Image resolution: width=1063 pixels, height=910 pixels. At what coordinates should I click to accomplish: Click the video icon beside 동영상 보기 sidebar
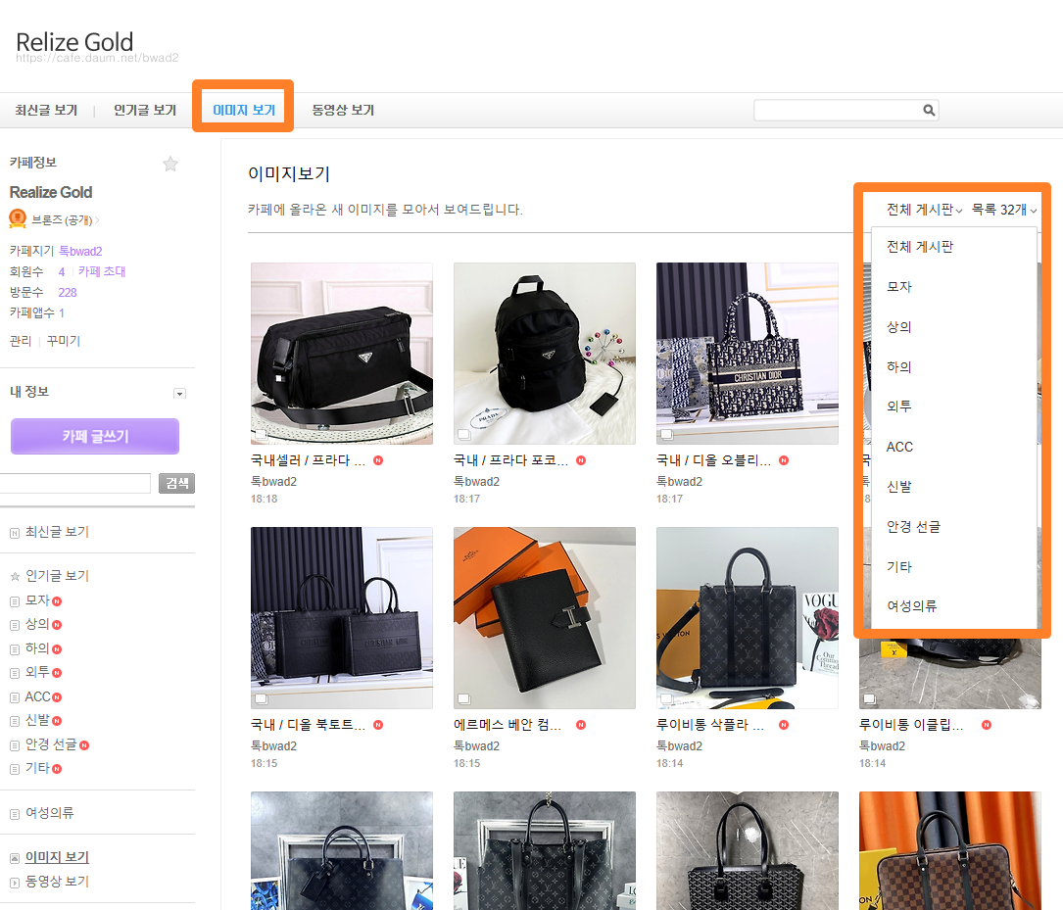tap(15, 883)
